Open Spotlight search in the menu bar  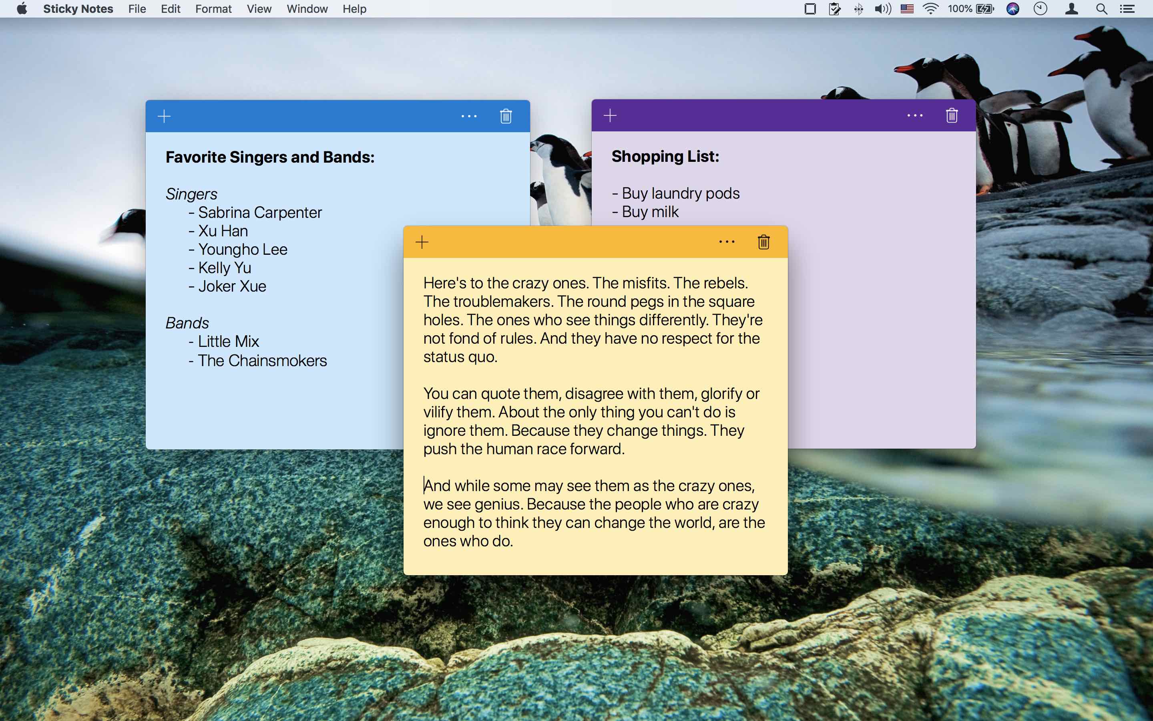[x=1101, y=9]
